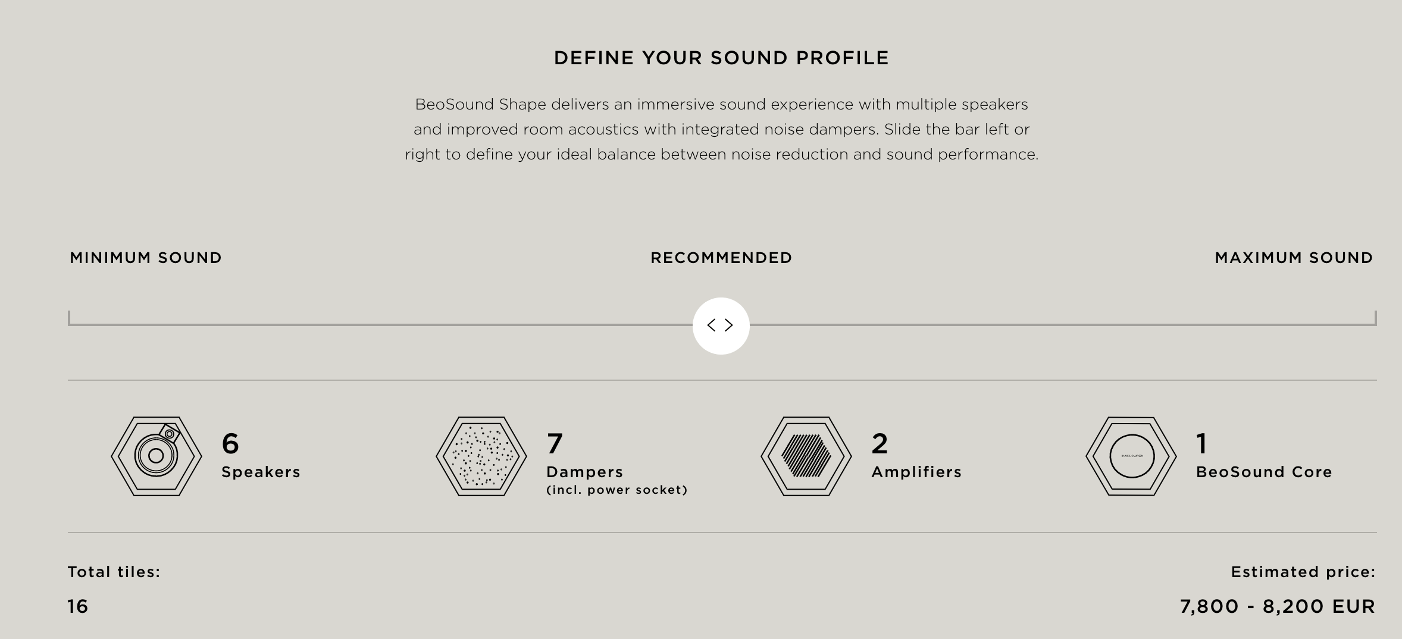Click the left chevron on slider handle
The width and height of the screenshot is (1402, 639).
click(x=711, y=325)
